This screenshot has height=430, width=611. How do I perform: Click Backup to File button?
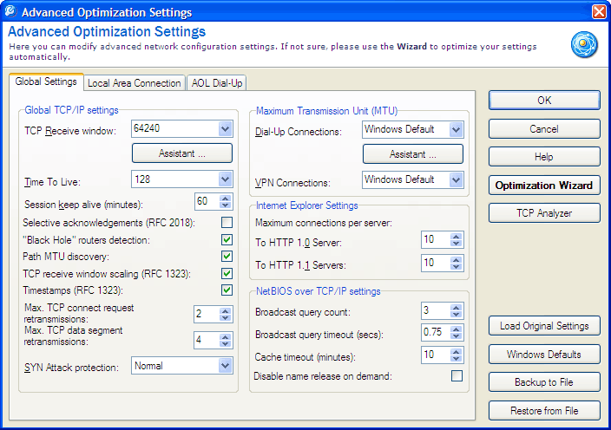click(x=544, y=382)
